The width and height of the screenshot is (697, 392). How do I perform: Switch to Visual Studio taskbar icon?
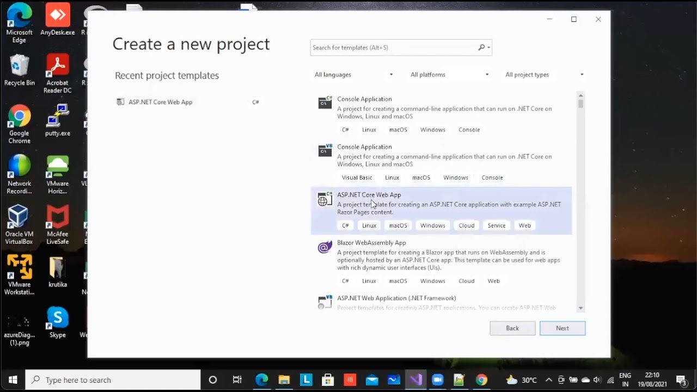(x=416, y=380)
